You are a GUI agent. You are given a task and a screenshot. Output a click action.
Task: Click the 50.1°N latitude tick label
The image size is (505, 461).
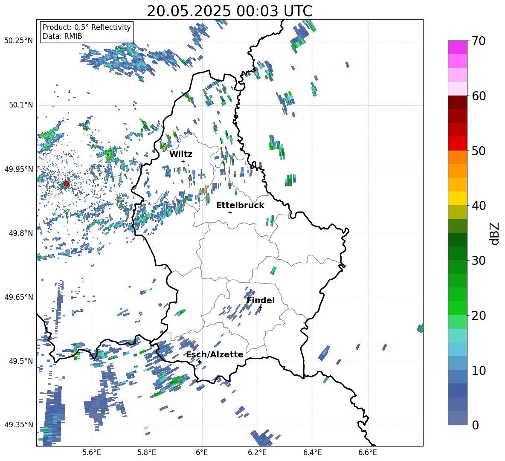20,105
